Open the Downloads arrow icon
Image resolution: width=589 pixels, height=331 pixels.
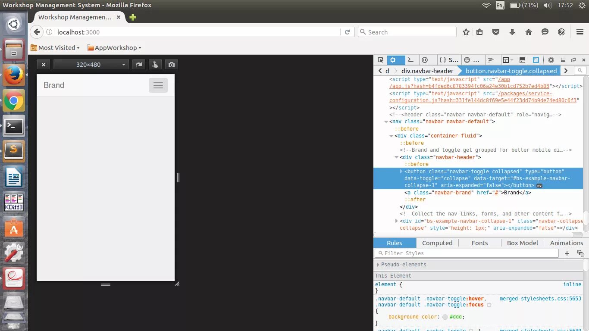512,32
